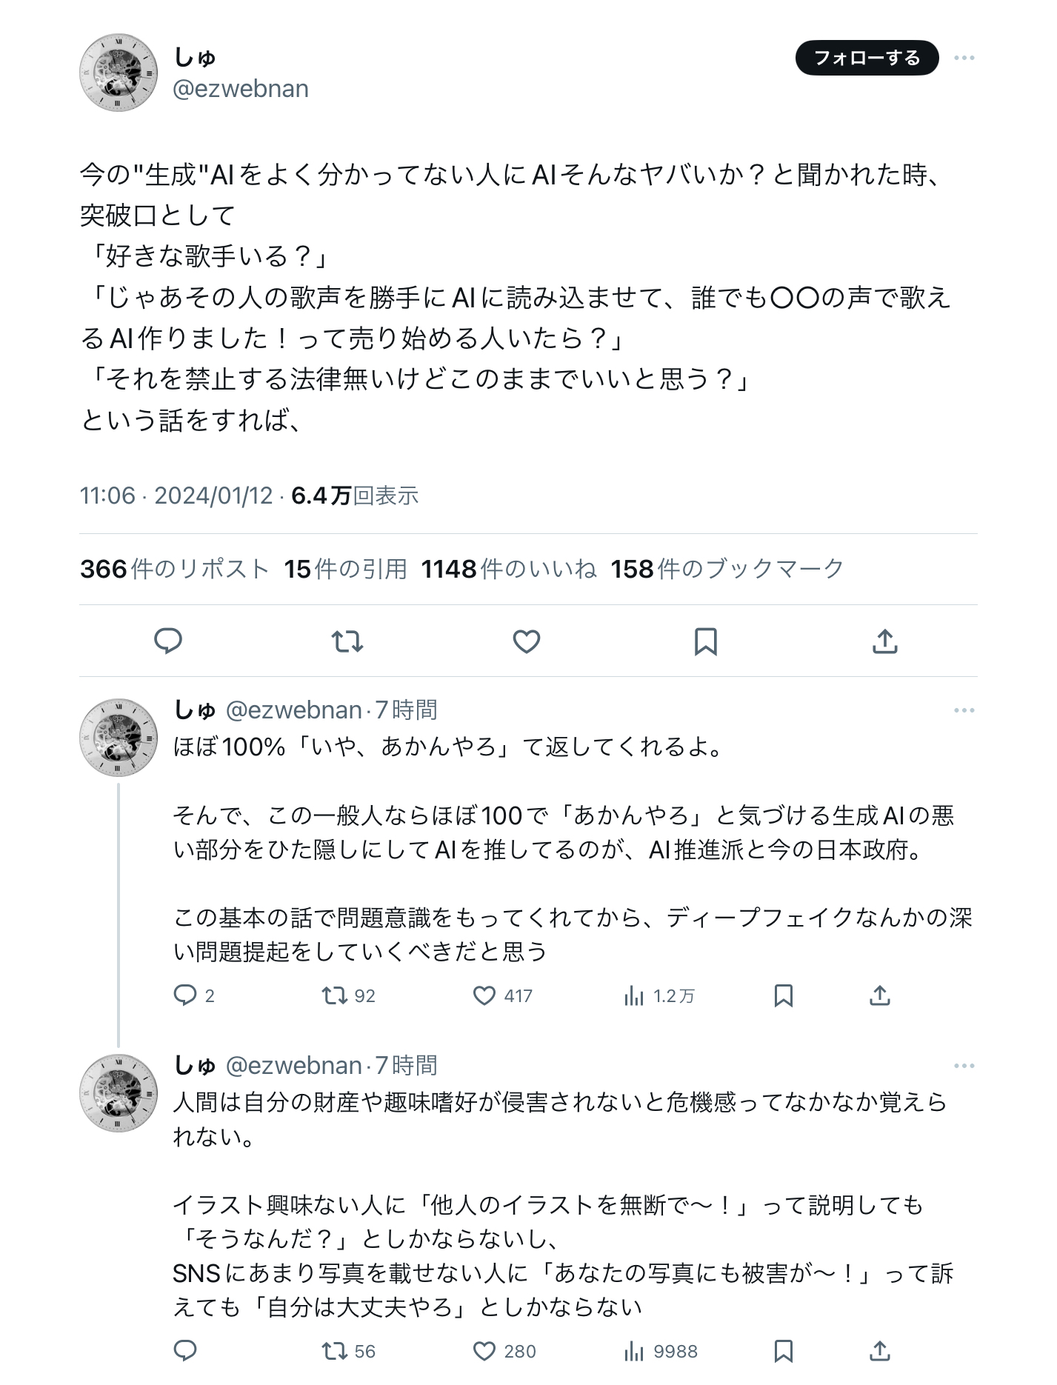Image resolution: width=1057 pixels, height=1385 pixels.
Task: Like the main tweet with heart icon
Action: [527, 641]
